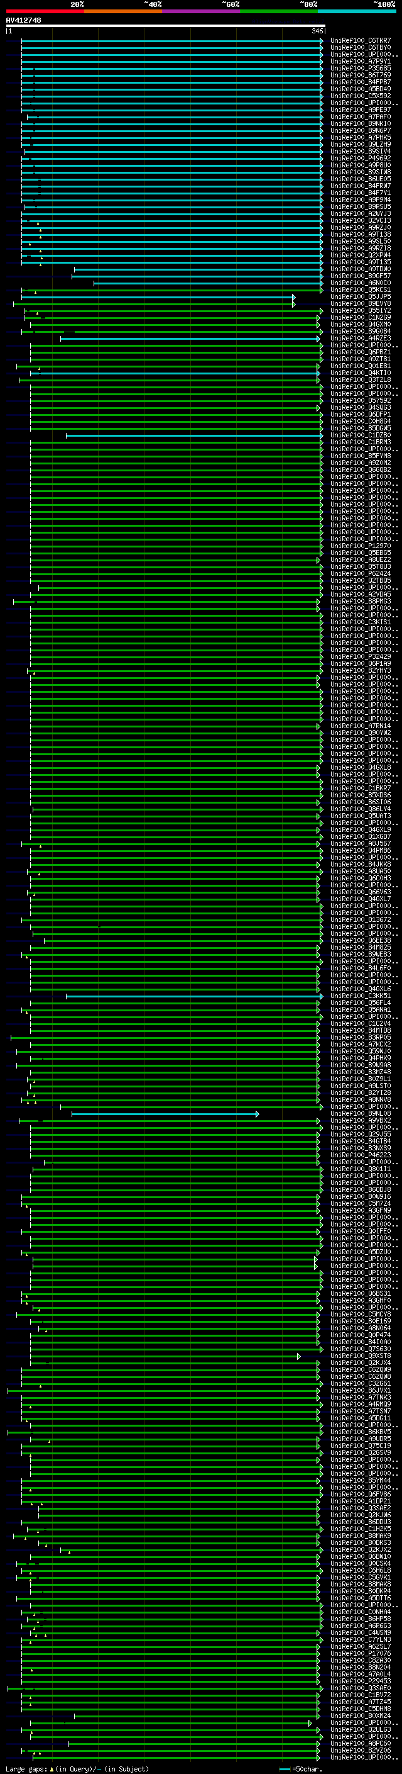The width and height of the screenshot is (402, 1774).
Task: Click label UniRef100_A5BD49
Action: tap(361, 89)
